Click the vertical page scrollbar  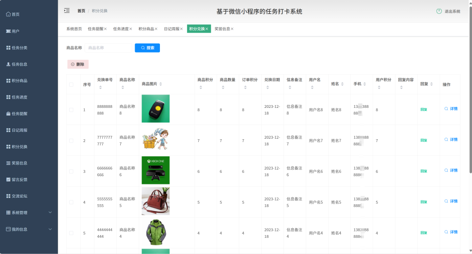coord(471,89)
